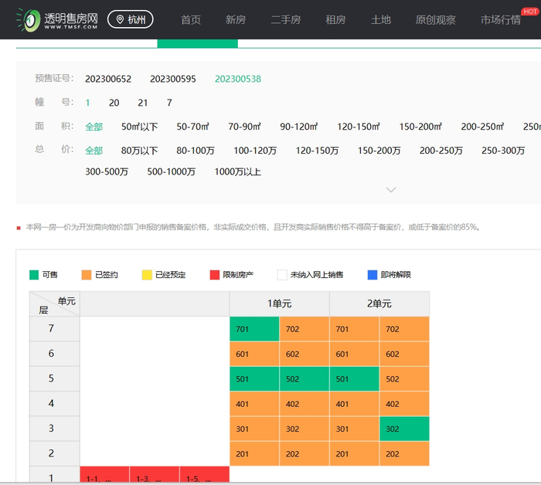The image size is (541, 485).
Task: Open room 601 in 1单元
Action: coord(254,354)
